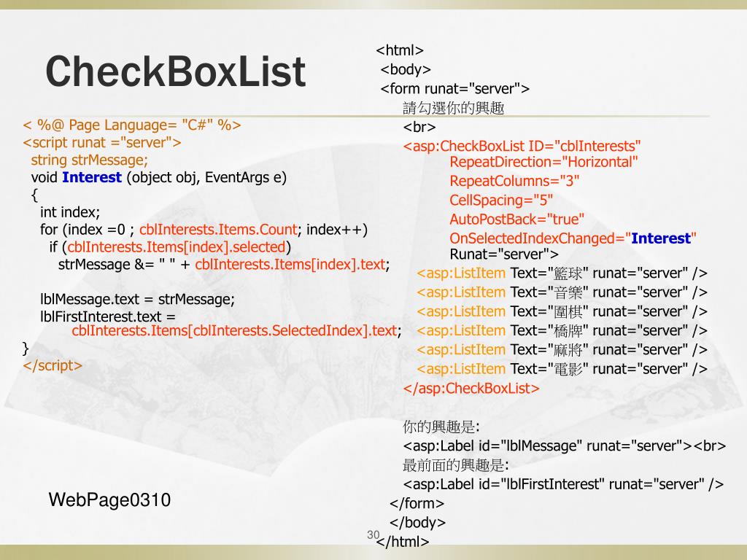
Task: Click the asp:Label id="lblFirstInterest" line
Action: (x=563, y=484)
